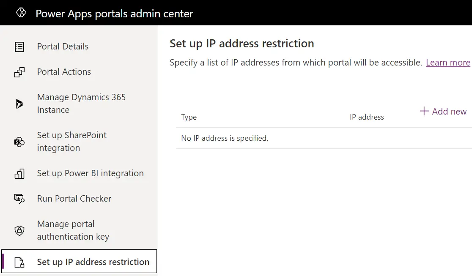Click the Portal Actions icon
Screen dimensions: 472x276
tap(19, 72)
